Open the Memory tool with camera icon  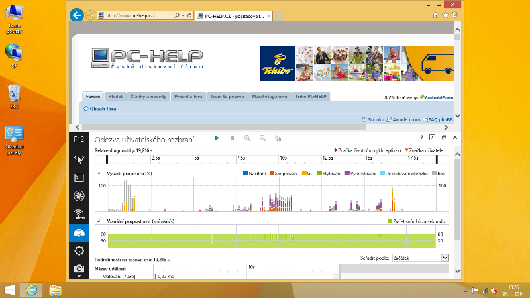tap(79, 268)
